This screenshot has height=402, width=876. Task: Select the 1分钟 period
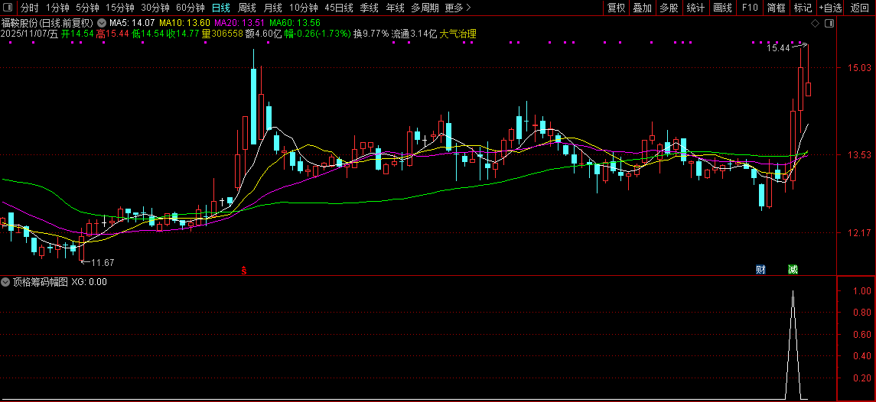(x=57, y=8)
